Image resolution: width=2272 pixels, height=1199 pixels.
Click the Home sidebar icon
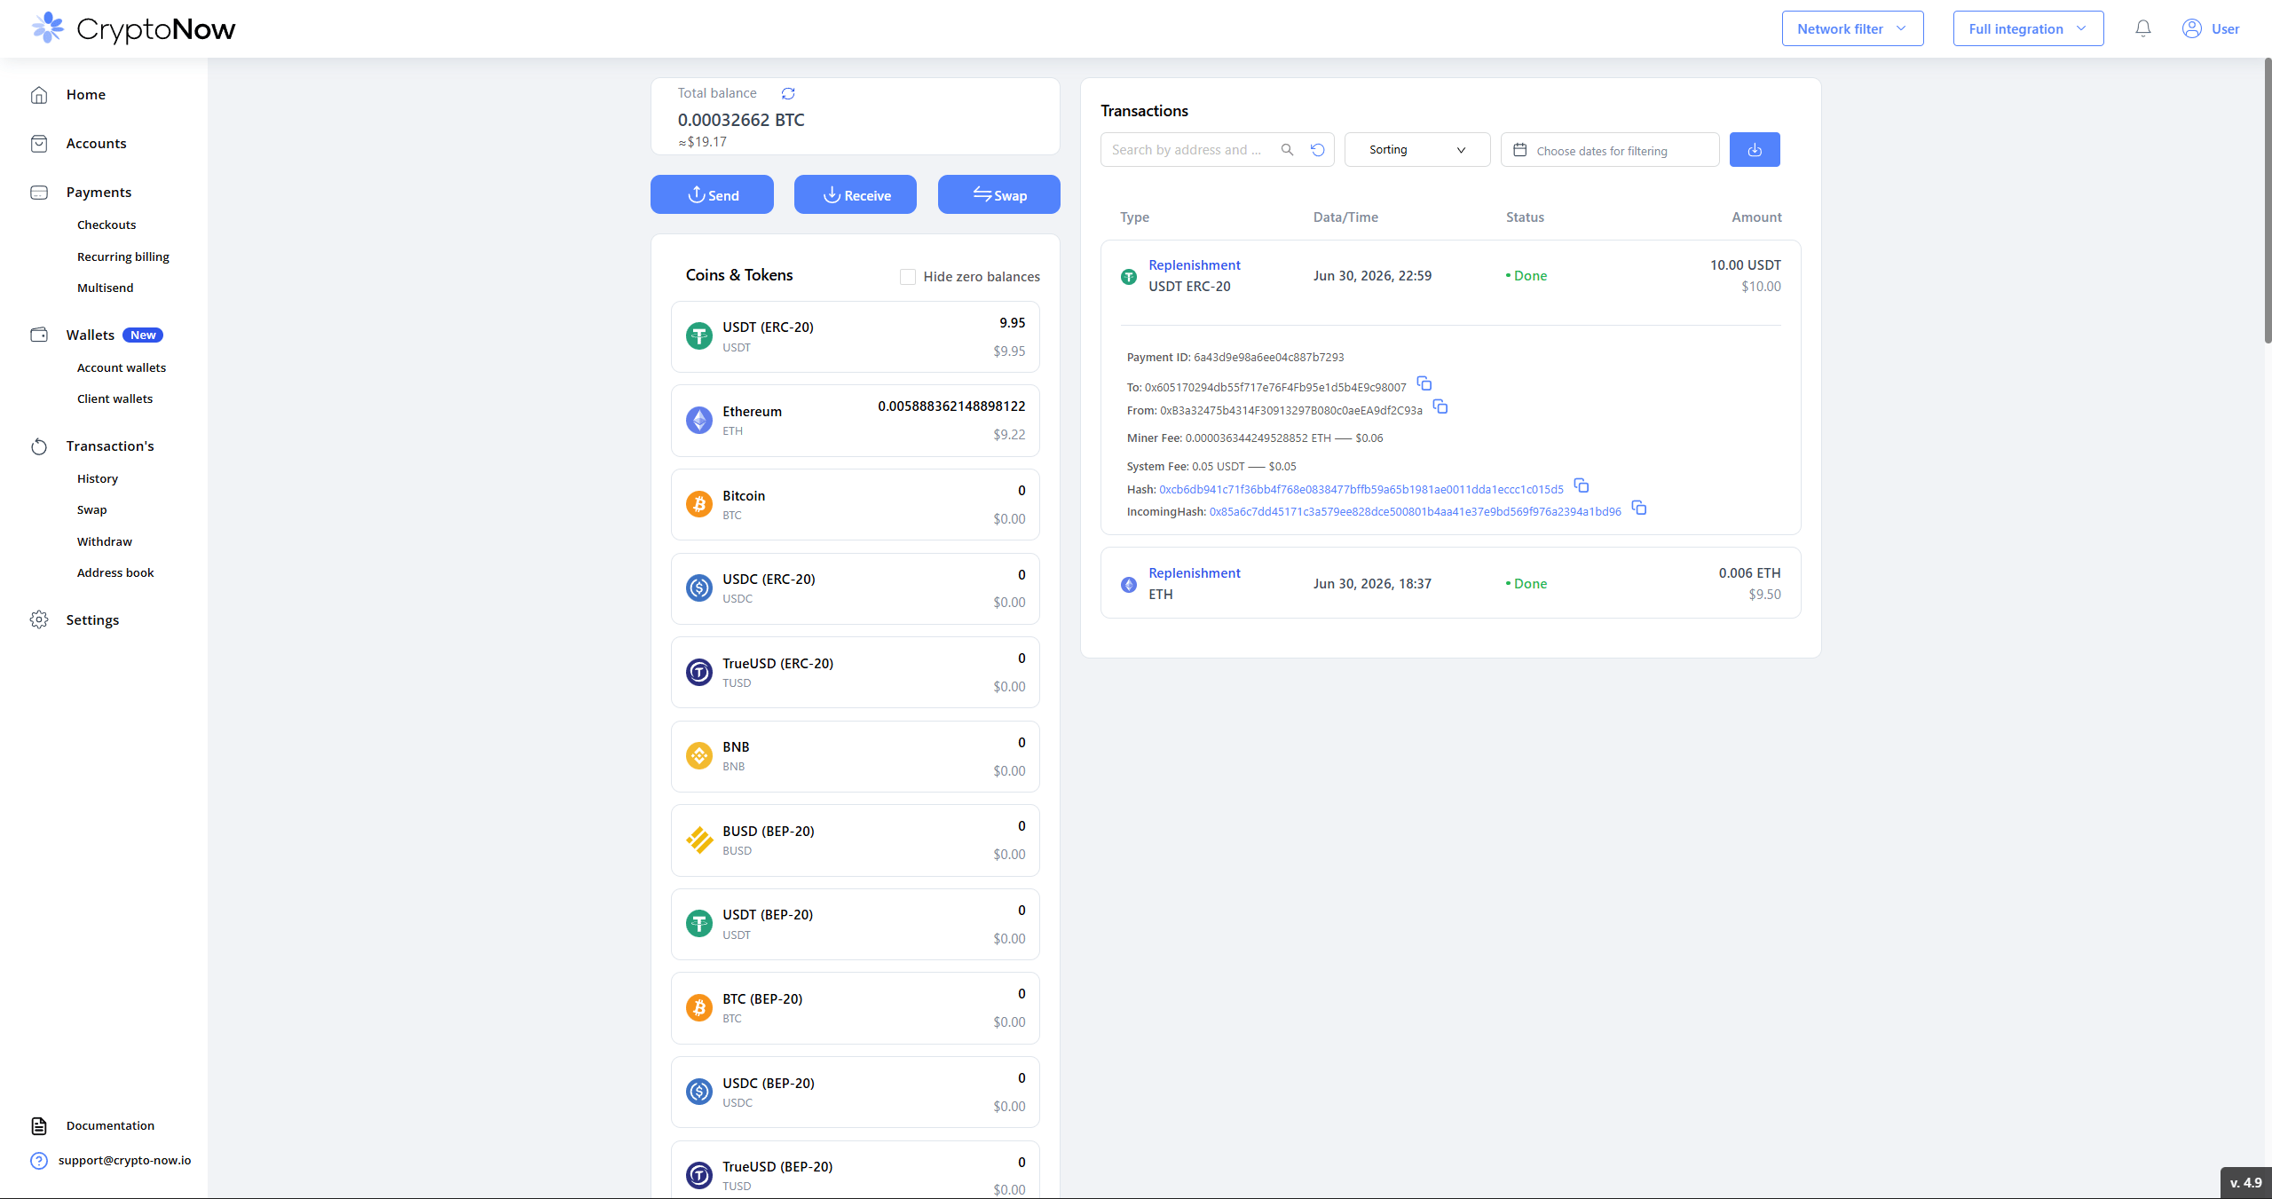coord(39,95)
